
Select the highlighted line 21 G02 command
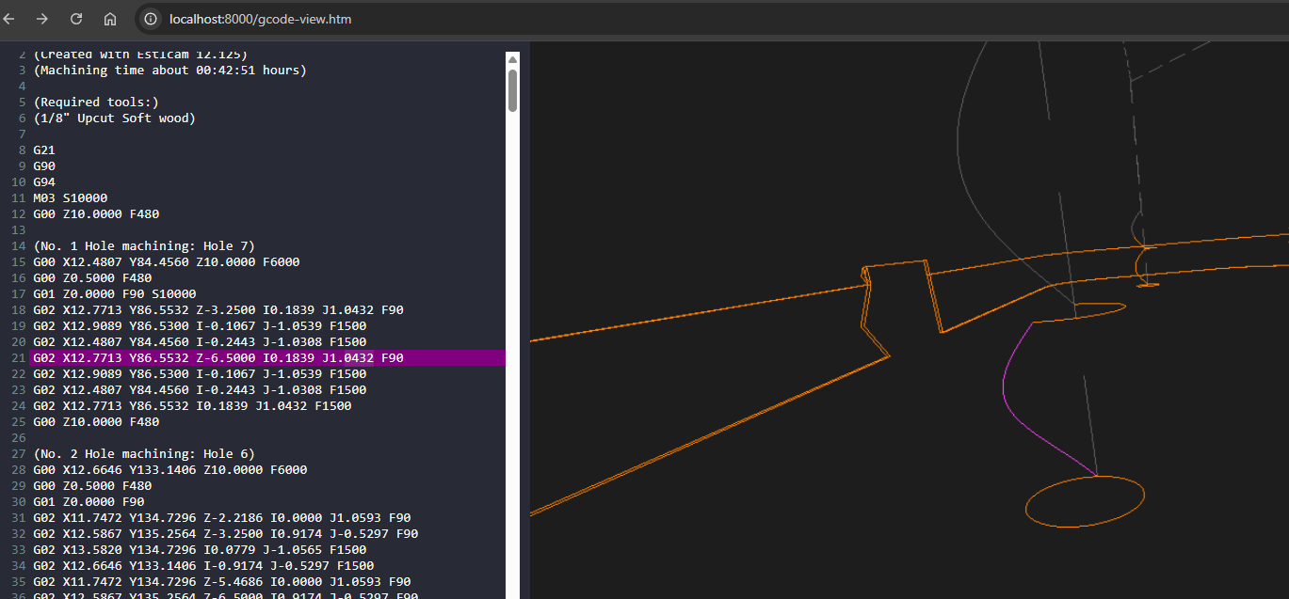coord(218,358)
